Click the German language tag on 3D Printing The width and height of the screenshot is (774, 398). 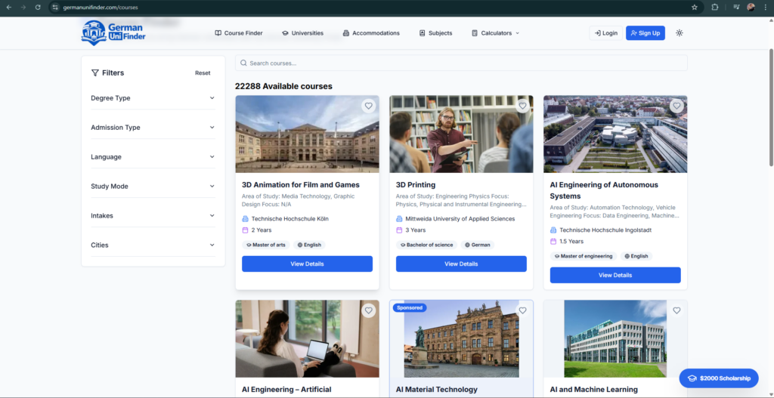pyautogui.click(x=478, y=245)
